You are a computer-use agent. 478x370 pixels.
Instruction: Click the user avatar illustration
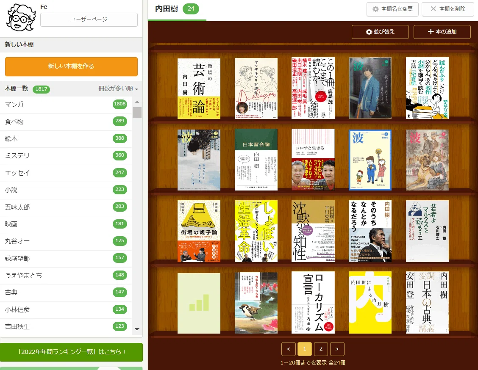pyautogui.click(x=21, y=17)
